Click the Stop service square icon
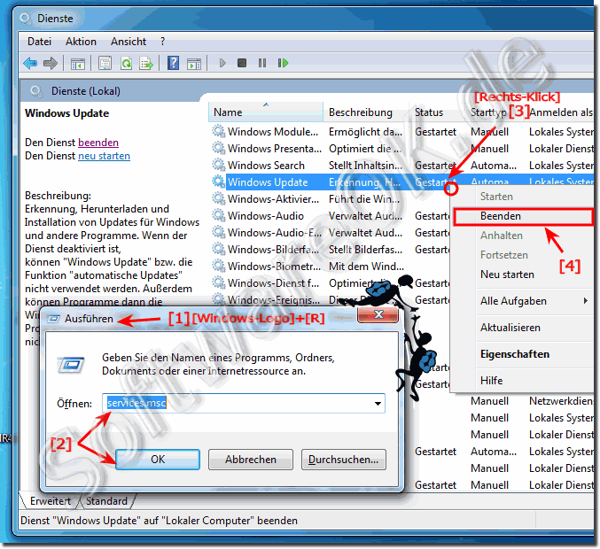The image size is (600, 549). pyautogui.click(x=242, y=63)
